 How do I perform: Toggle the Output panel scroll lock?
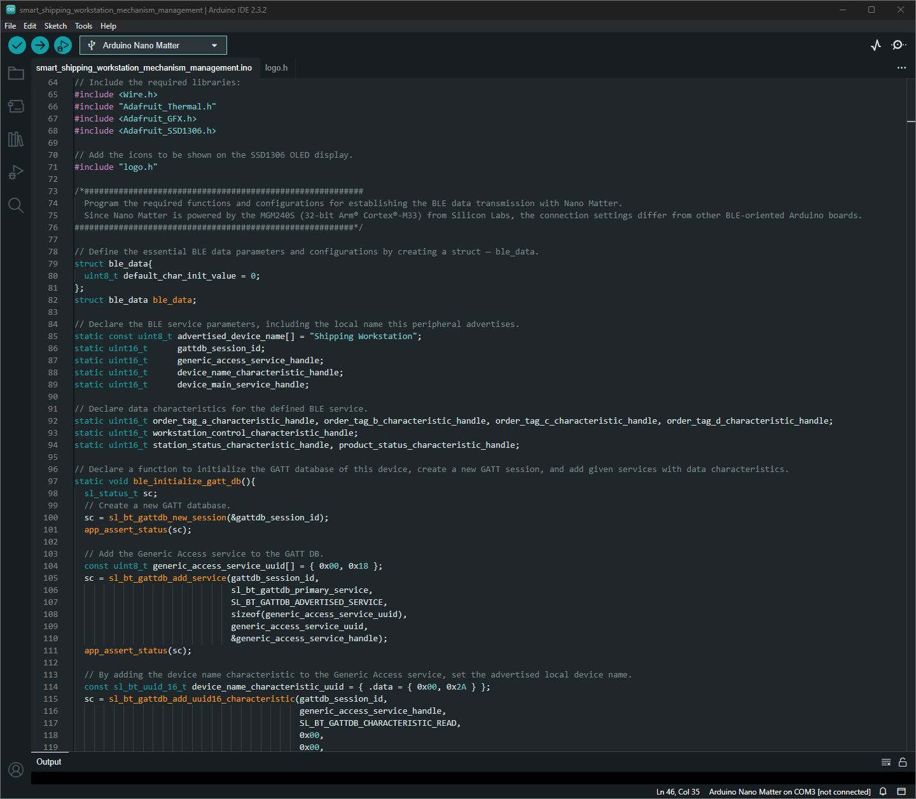coord(902,762)
